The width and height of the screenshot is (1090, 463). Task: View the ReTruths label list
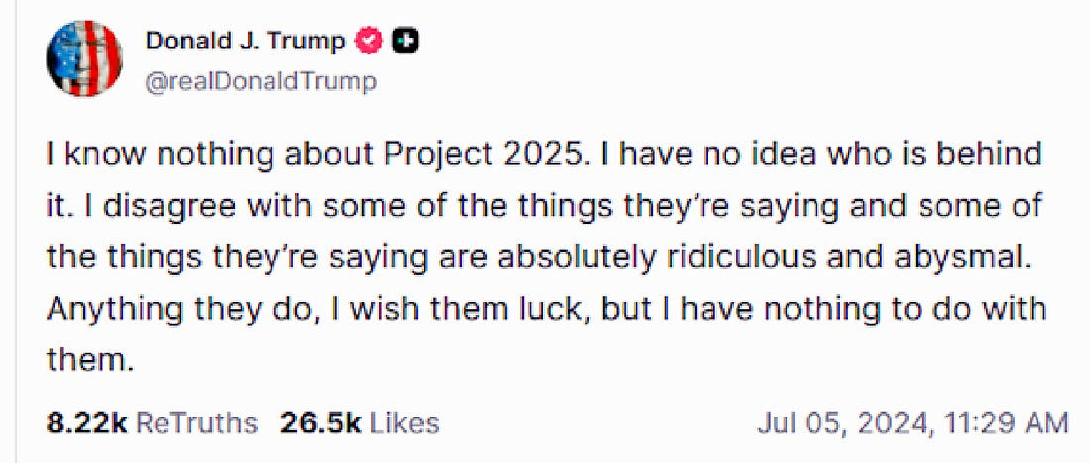(x=196, y=423)
